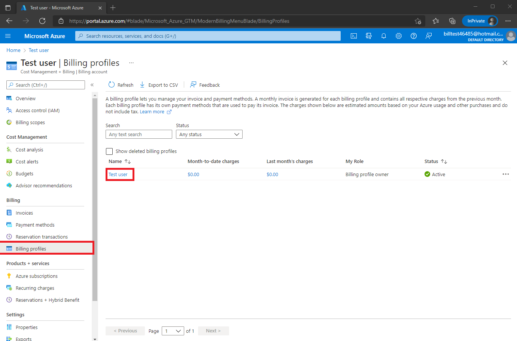This screenshot has height=341, width=517.
Task: Click Export to CSV
Action: click(x=159, y=85)
